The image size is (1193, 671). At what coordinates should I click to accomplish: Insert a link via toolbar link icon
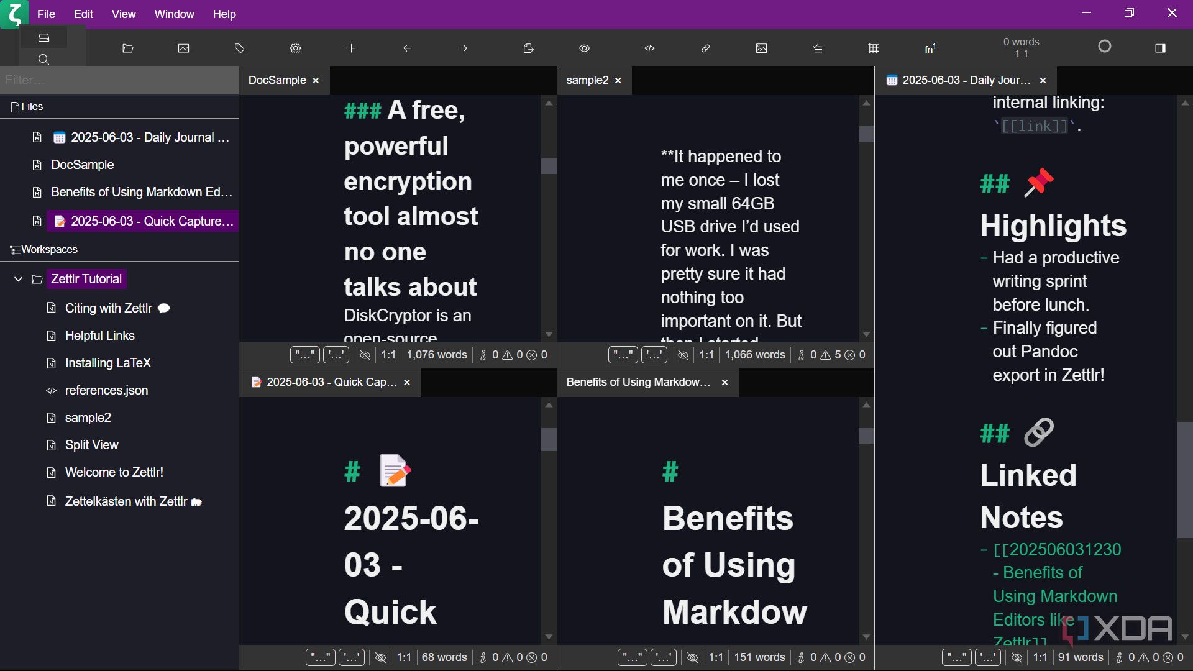point(706,48)
